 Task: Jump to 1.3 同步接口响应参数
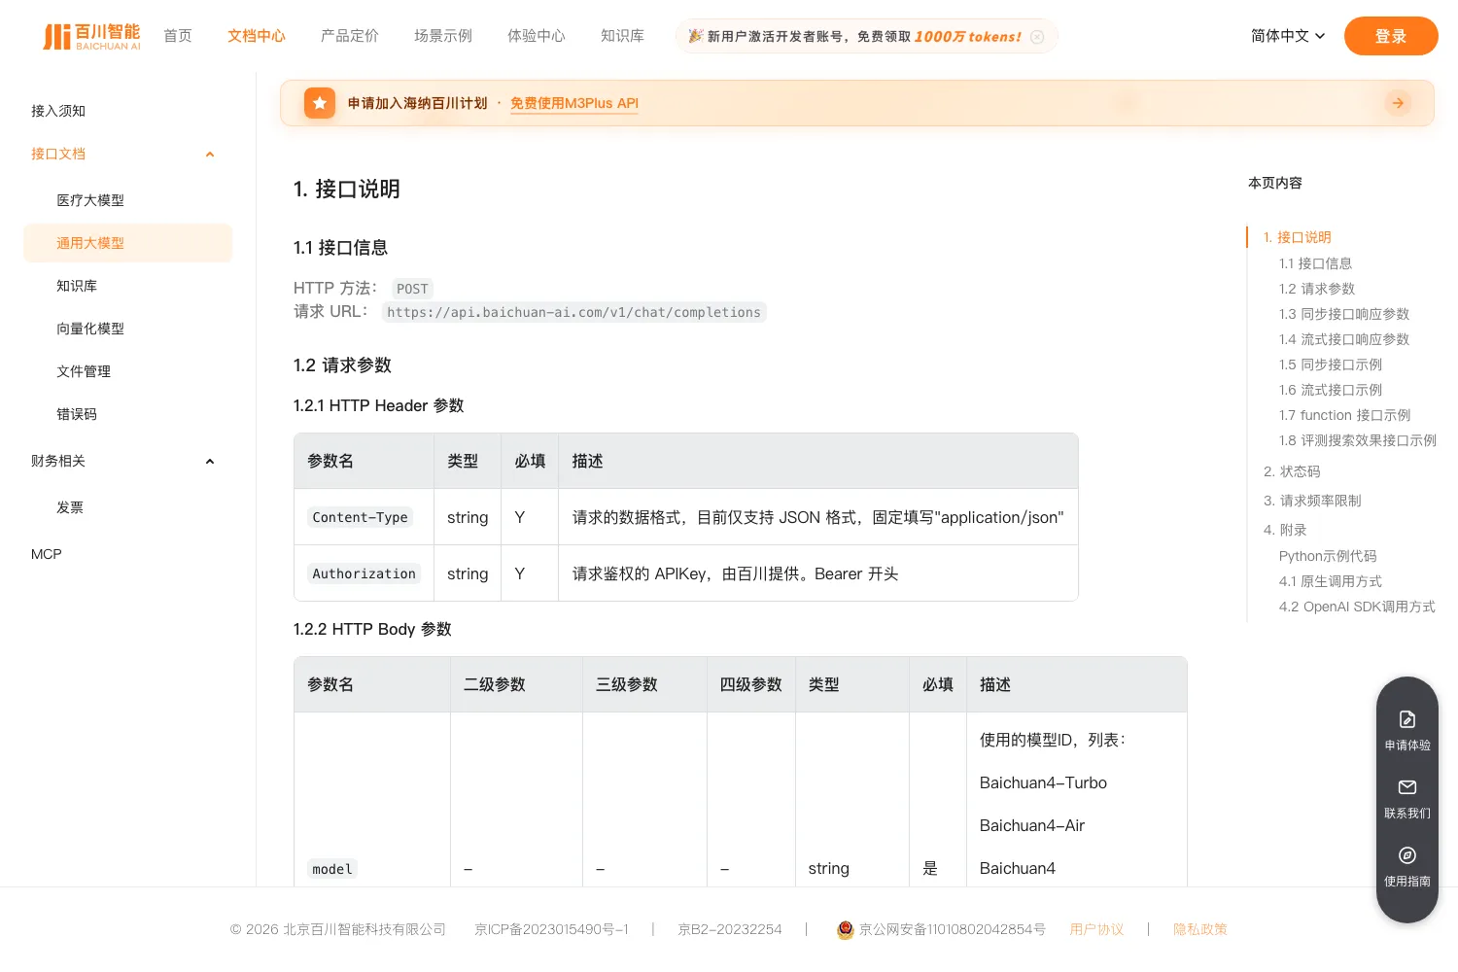coord(1344,314)
